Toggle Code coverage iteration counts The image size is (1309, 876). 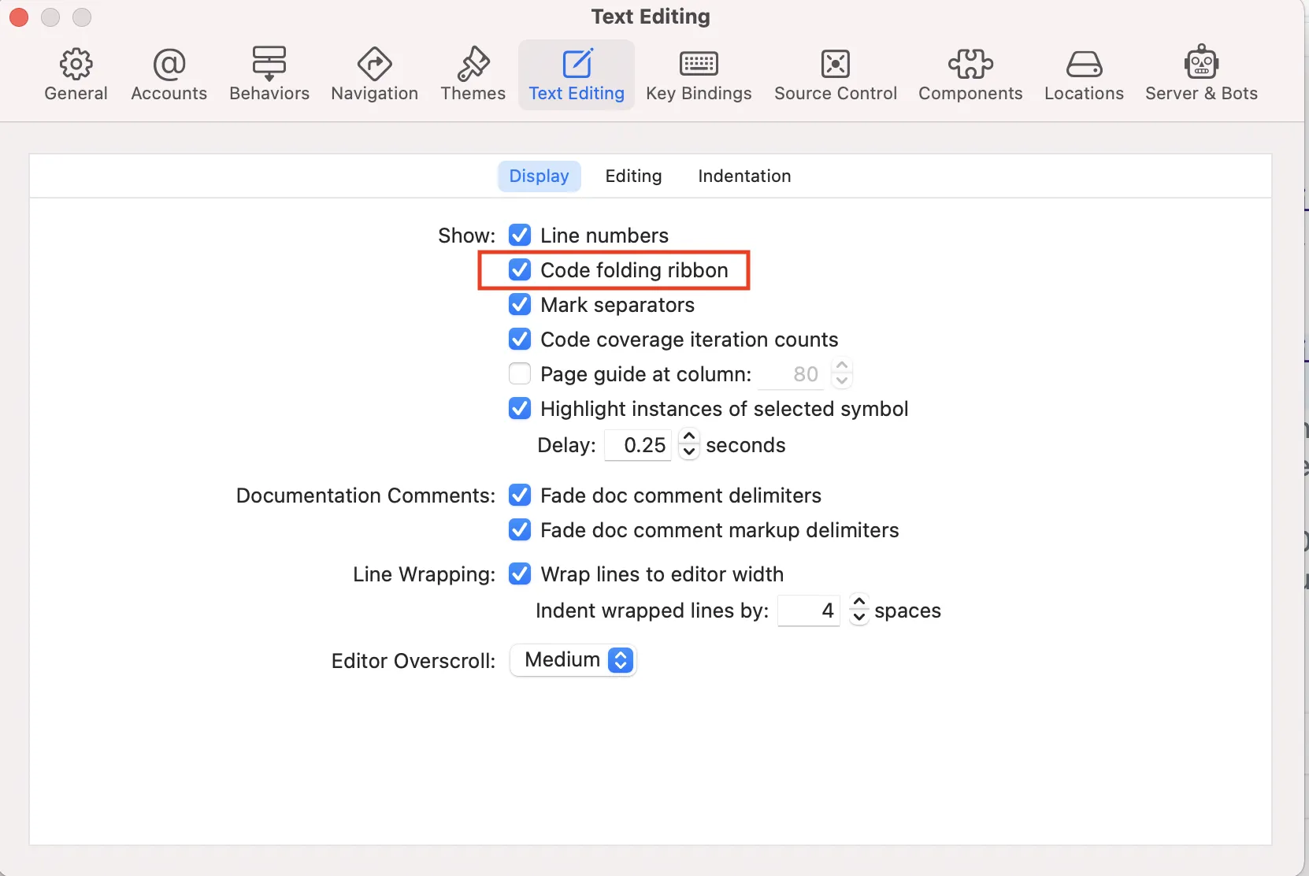point(520,339)
